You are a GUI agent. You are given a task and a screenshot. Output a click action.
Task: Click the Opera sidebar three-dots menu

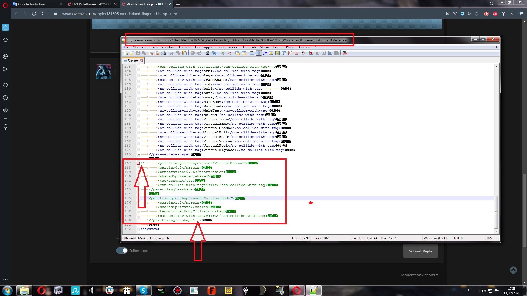pyautogui.click(x=5, y=280)
